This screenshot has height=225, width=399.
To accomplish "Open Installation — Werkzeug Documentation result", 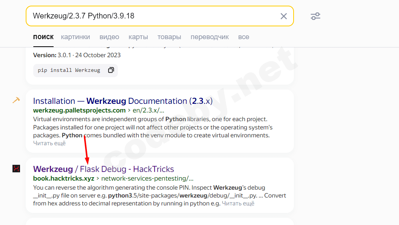I will (122, 101).
